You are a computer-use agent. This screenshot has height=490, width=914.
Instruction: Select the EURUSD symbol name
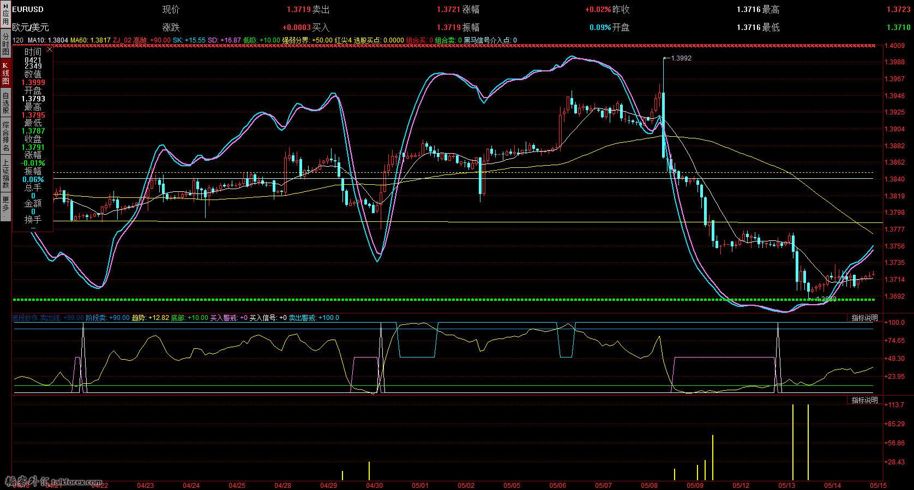click(x=28, y=9)
